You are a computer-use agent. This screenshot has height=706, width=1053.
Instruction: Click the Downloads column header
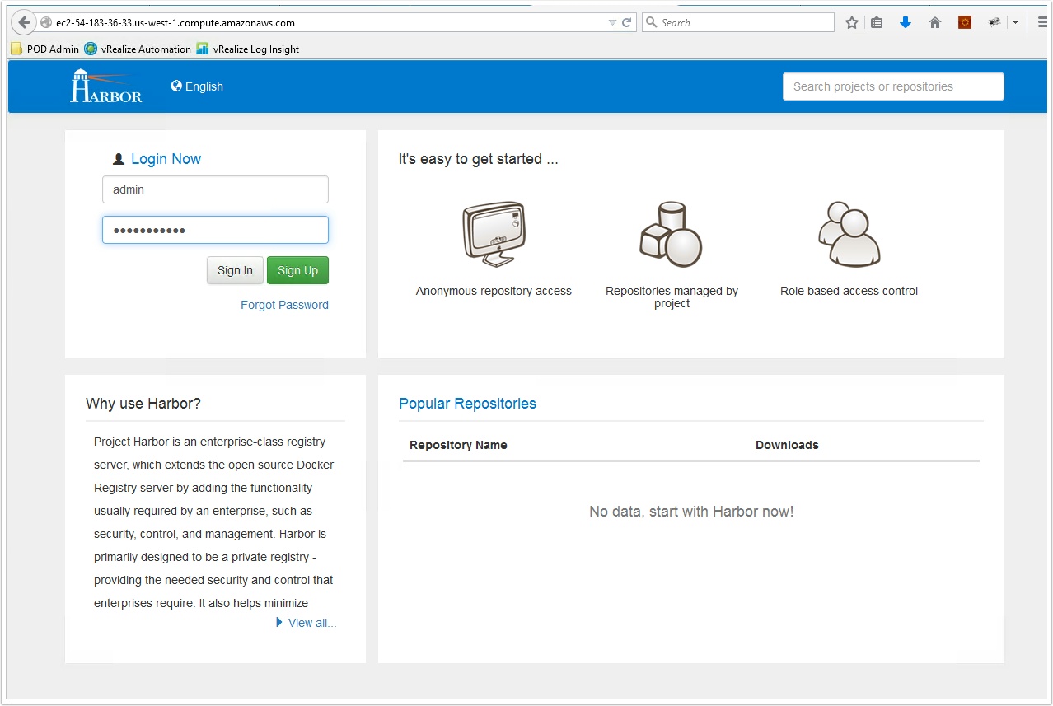click(787, 445)
